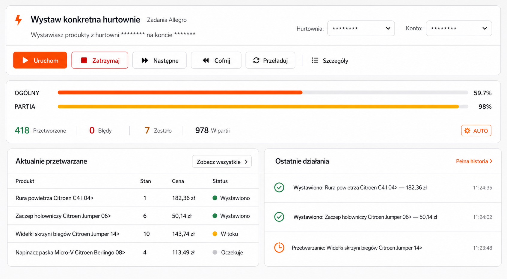Click the OGÓLNY progress bar

263,93
